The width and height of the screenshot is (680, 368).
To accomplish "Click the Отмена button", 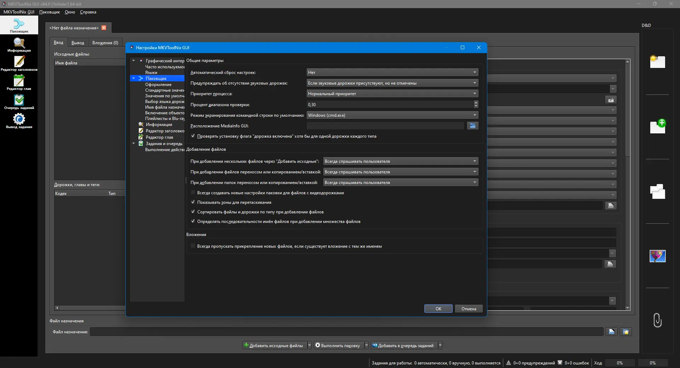I will pyautogui.click(x=469, y=309).
